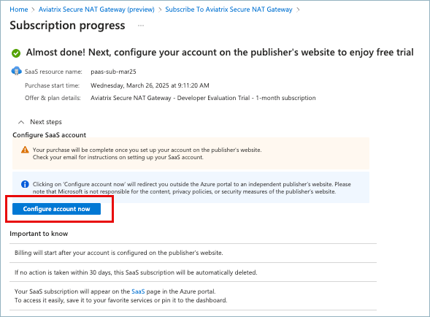Click the Subscription progress title
430x317 pixels.
coord(67,26)
